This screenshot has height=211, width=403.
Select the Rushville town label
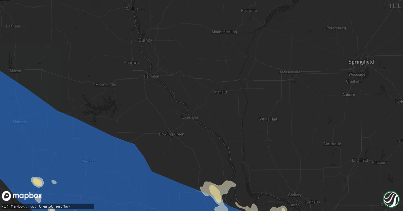(249, 11)
